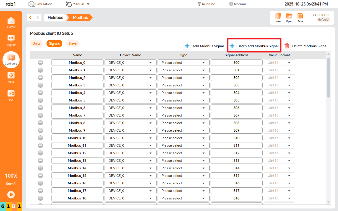This screenshot has width=338, height=211.
Task: Switch to the Slave tab
Action: [x=72, y=43]
